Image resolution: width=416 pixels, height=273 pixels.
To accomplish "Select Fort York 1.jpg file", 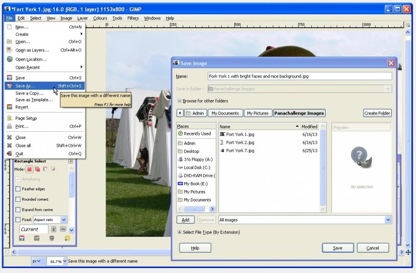I will [x=269, y=134].
